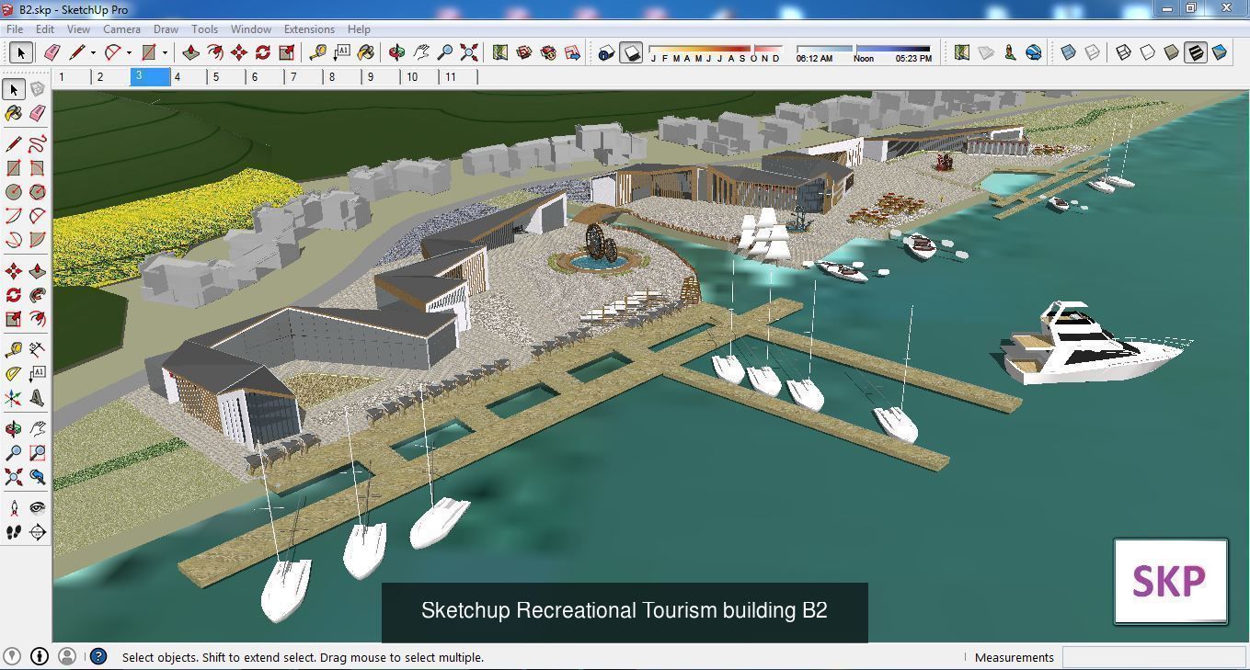Activate the Follow Me tool
Screen dimensions: 1250x670
coord(37,295)
